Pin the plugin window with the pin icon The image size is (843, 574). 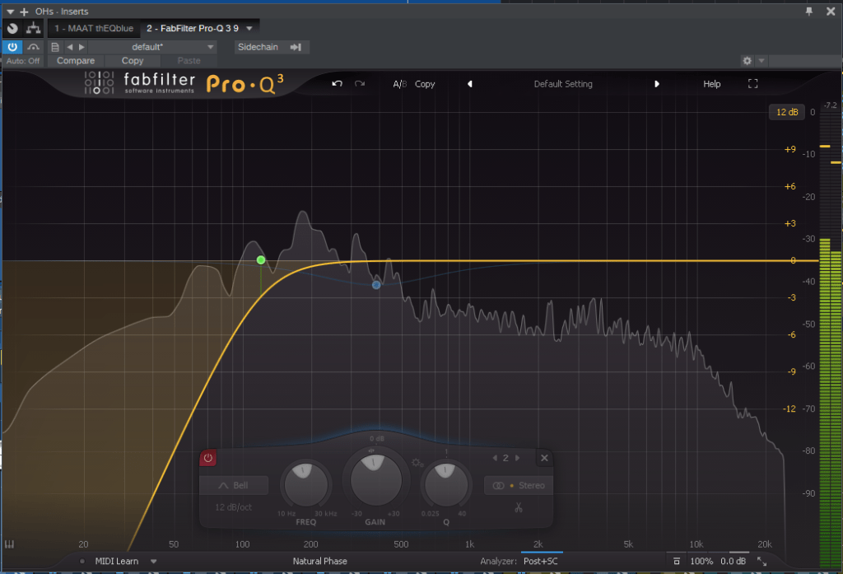tap(809, 11)
